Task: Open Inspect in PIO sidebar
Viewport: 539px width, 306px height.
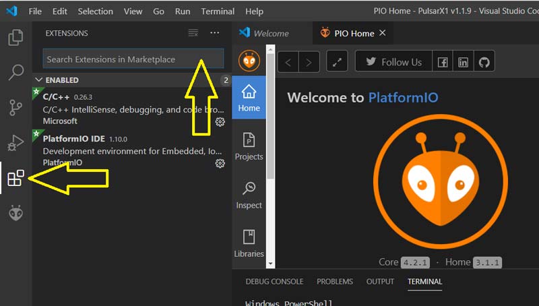Action: (249, 195)
